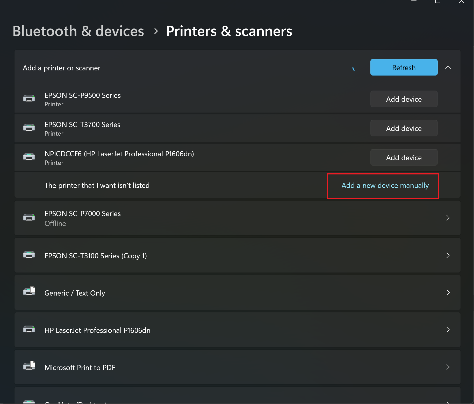The height and width of the screenshot is (404, 474).
Task: Click the HP LaserJet Professional P1606dn installed printer icon
Action: 29,329
